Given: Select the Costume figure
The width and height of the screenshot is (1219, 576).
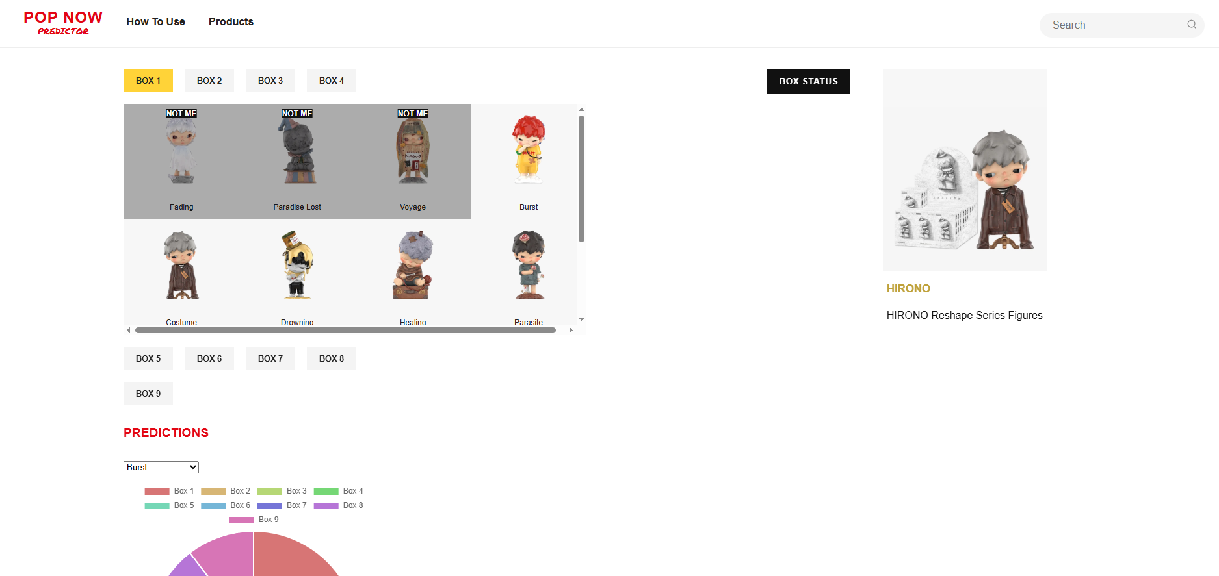Looking at the screenshot, I should click(181, 273).
